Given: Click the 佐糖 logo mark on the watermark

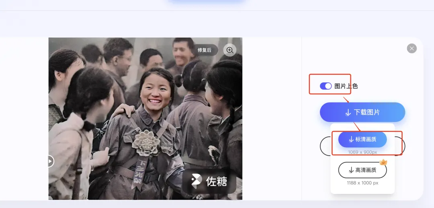Looking at the screenshot, I should pyautogui.click(x=196, y=181).
